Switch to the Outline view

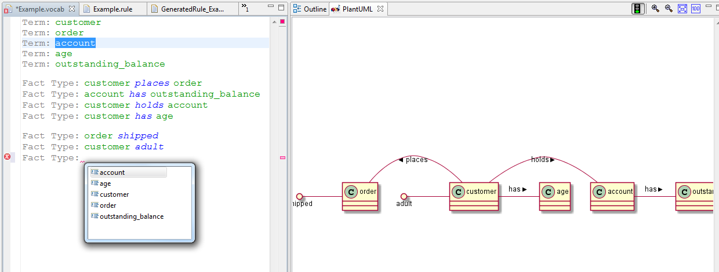310,9
